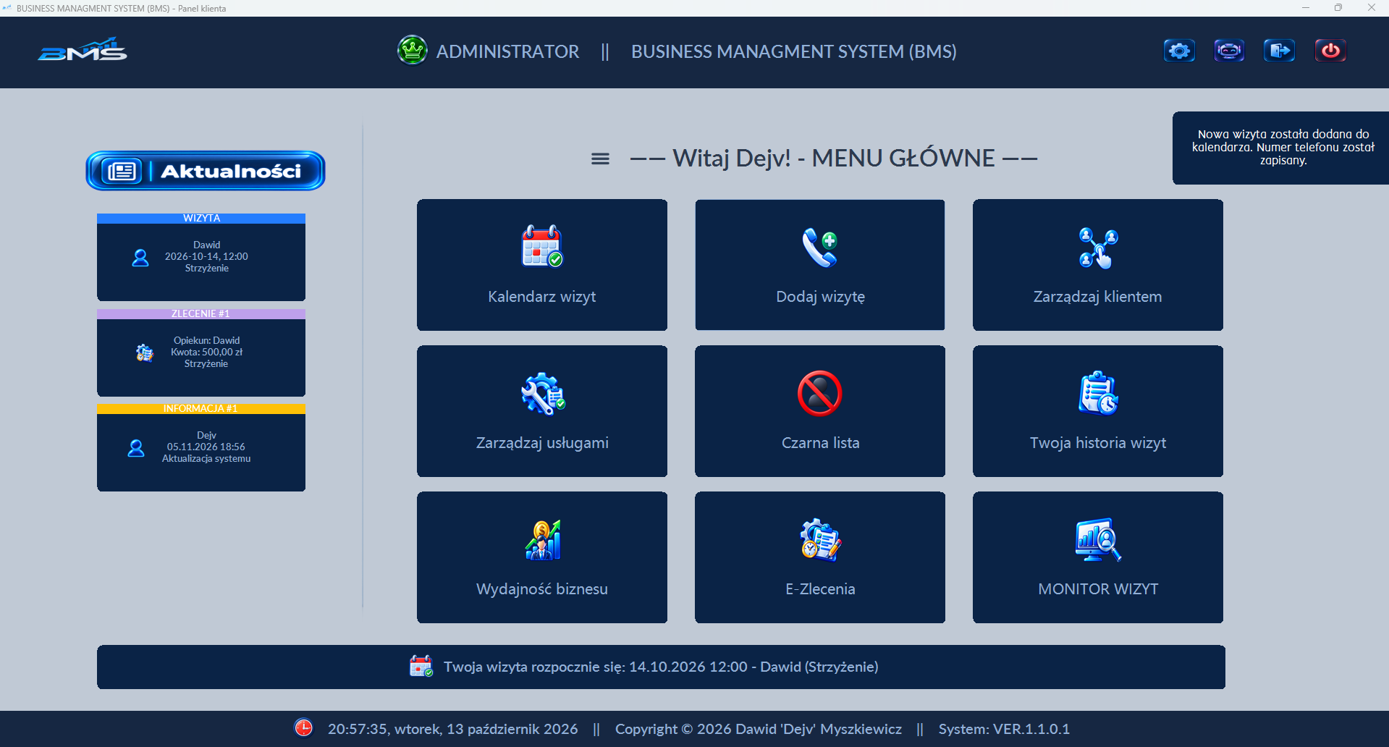
Task: Click the BUSINESS MANAGMENT SYSTEM (BMS) header title
Action: 794,51
